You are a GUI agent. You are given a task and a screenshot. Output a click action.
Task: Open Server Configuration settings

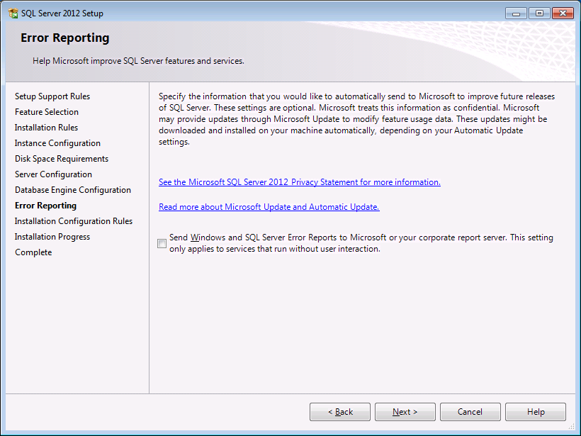click(52, 174)
